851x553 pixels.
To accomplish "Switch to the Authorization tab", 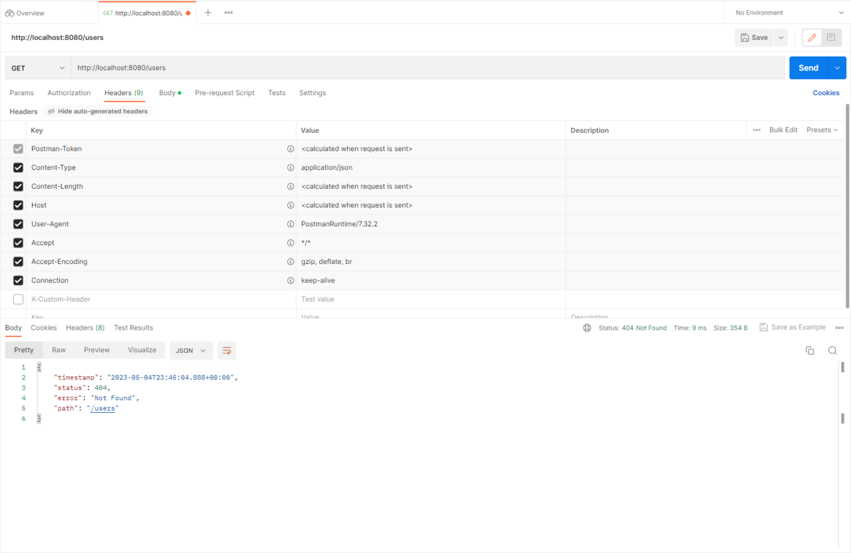I will pyautogui.click(x=68, y=92).
